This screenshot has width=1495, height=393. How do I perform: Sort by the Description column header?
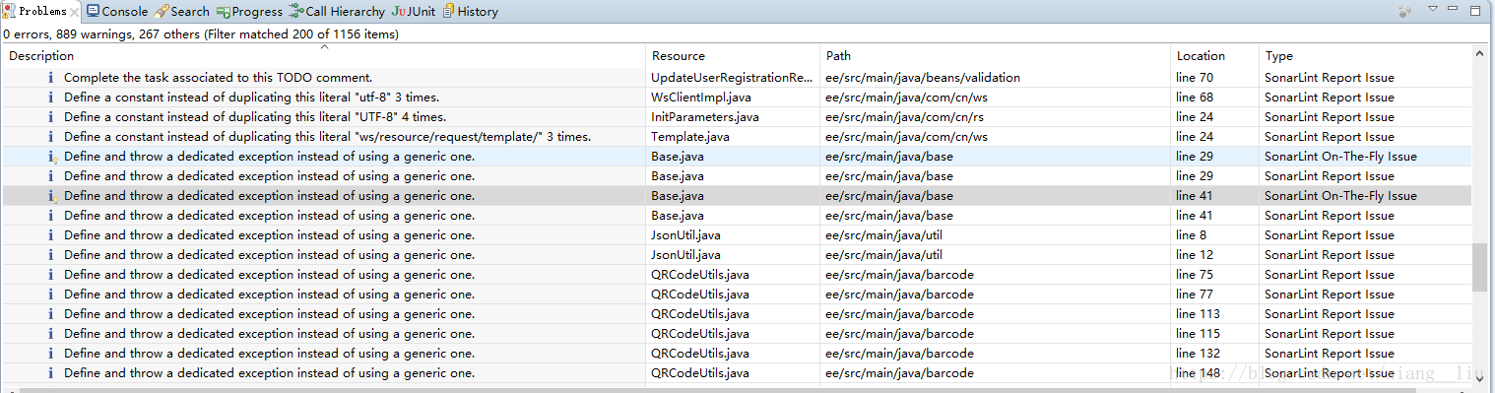coord(324,56)
